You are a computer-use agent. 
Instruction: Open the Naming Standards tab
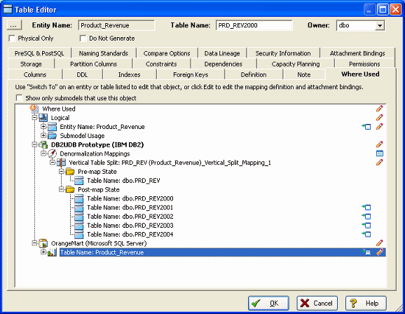104,53
